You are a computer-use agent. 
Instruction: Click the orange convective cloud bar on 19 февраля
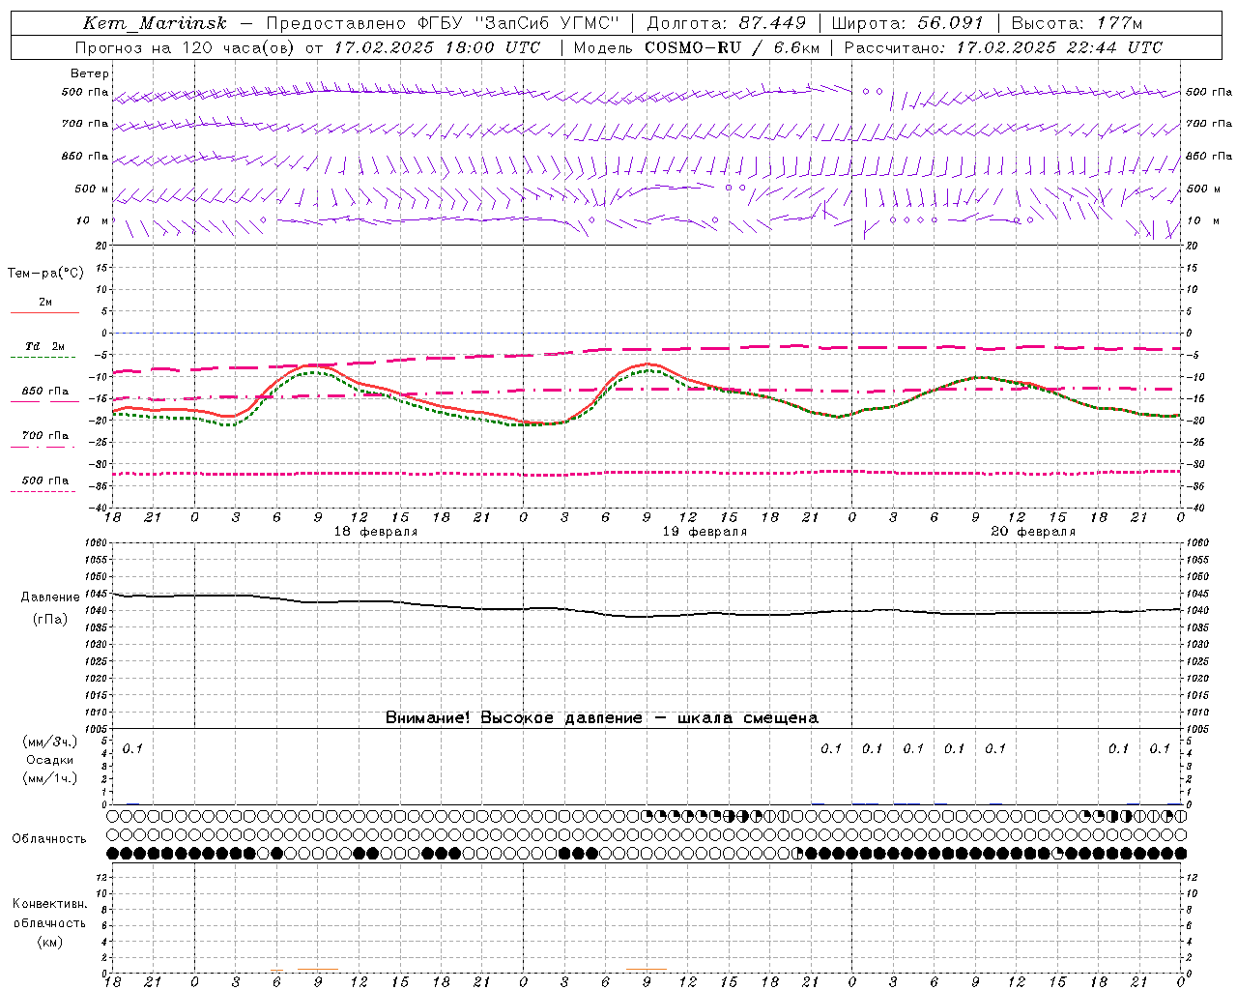click(646, 969)
